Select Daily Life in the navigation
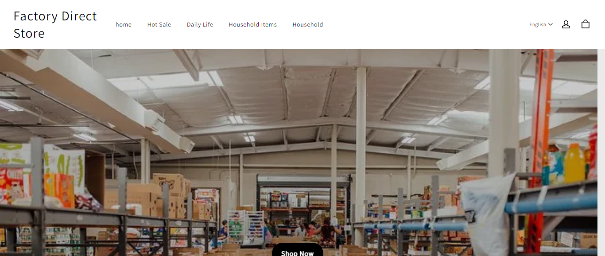Viewport: 605px width, 256px height. click(x=200, y=24)
